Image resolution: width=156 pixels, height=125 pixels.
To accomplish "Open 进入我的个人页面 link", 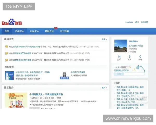I will 136,46.
